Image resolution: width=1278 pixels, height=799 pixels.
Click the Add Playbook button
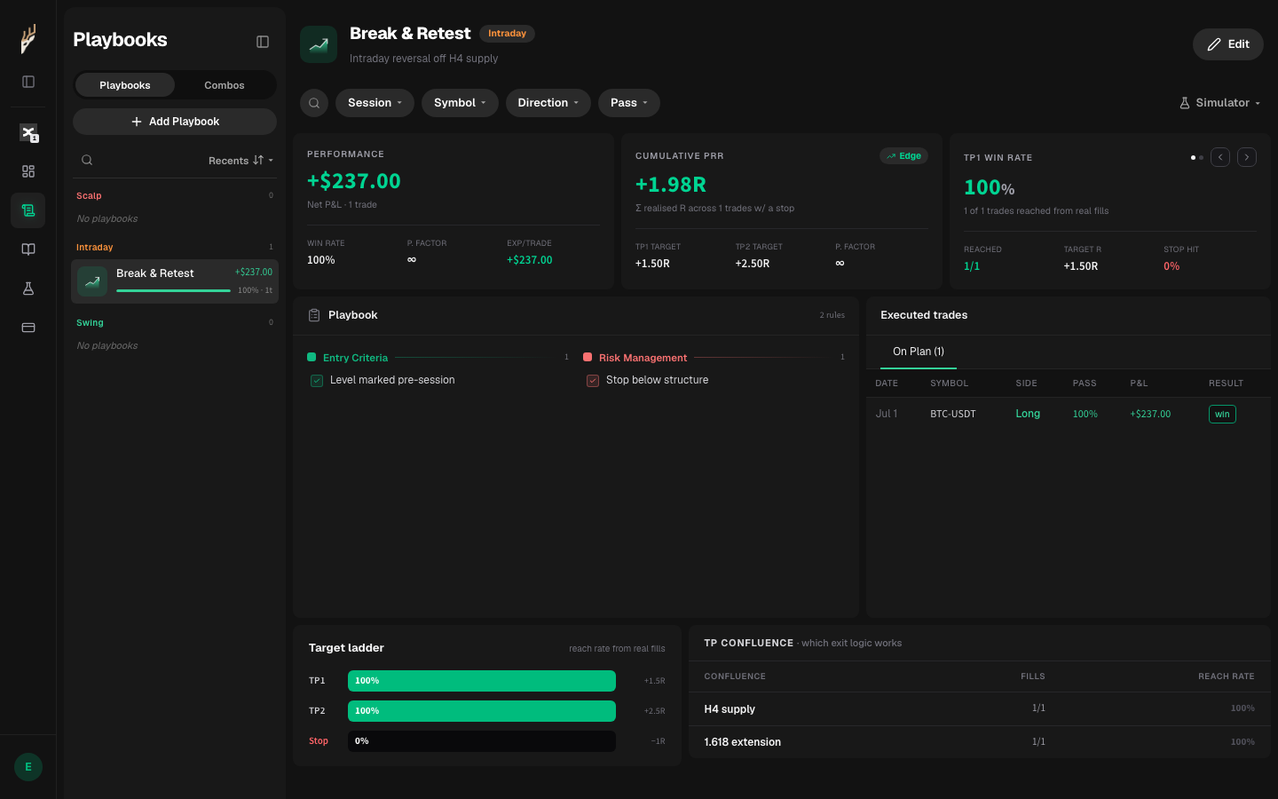click(x=175, y=122)
